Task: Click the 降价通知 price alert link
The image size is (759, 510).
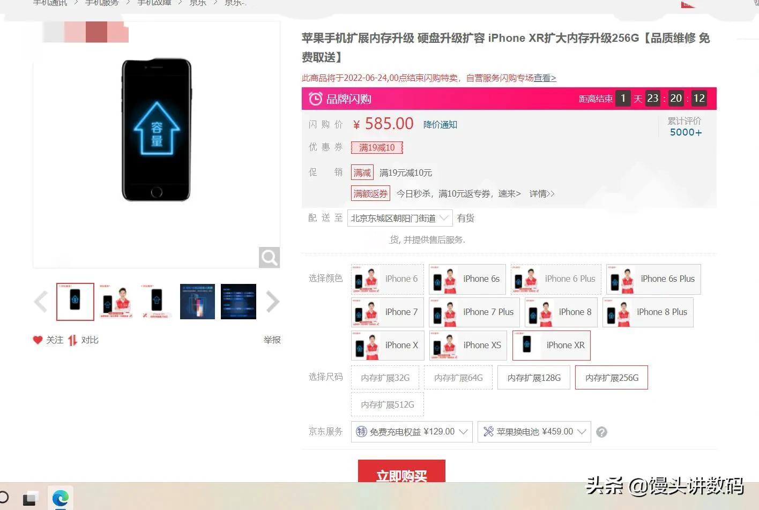Action: pos(440,125)
